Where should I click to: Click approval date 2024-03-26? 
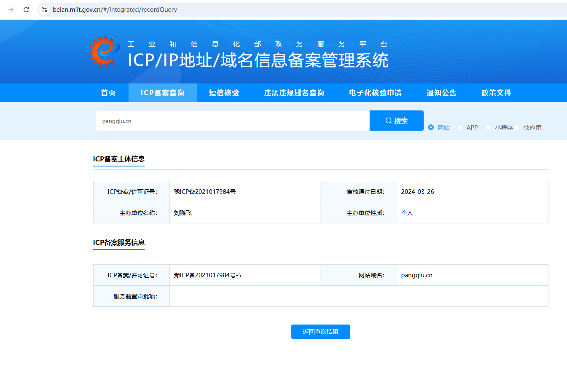417,192
